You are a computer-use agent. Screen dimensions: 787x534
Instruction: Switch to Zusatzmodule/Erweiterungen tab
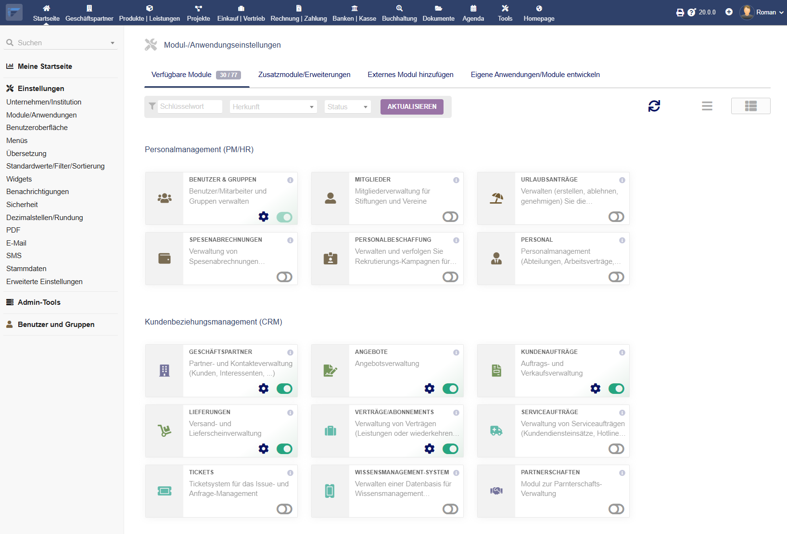tap(304, 75)
